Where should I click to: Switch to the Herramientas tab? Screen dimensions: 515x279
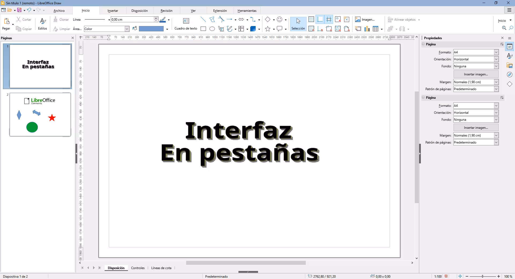click(247, 11)
